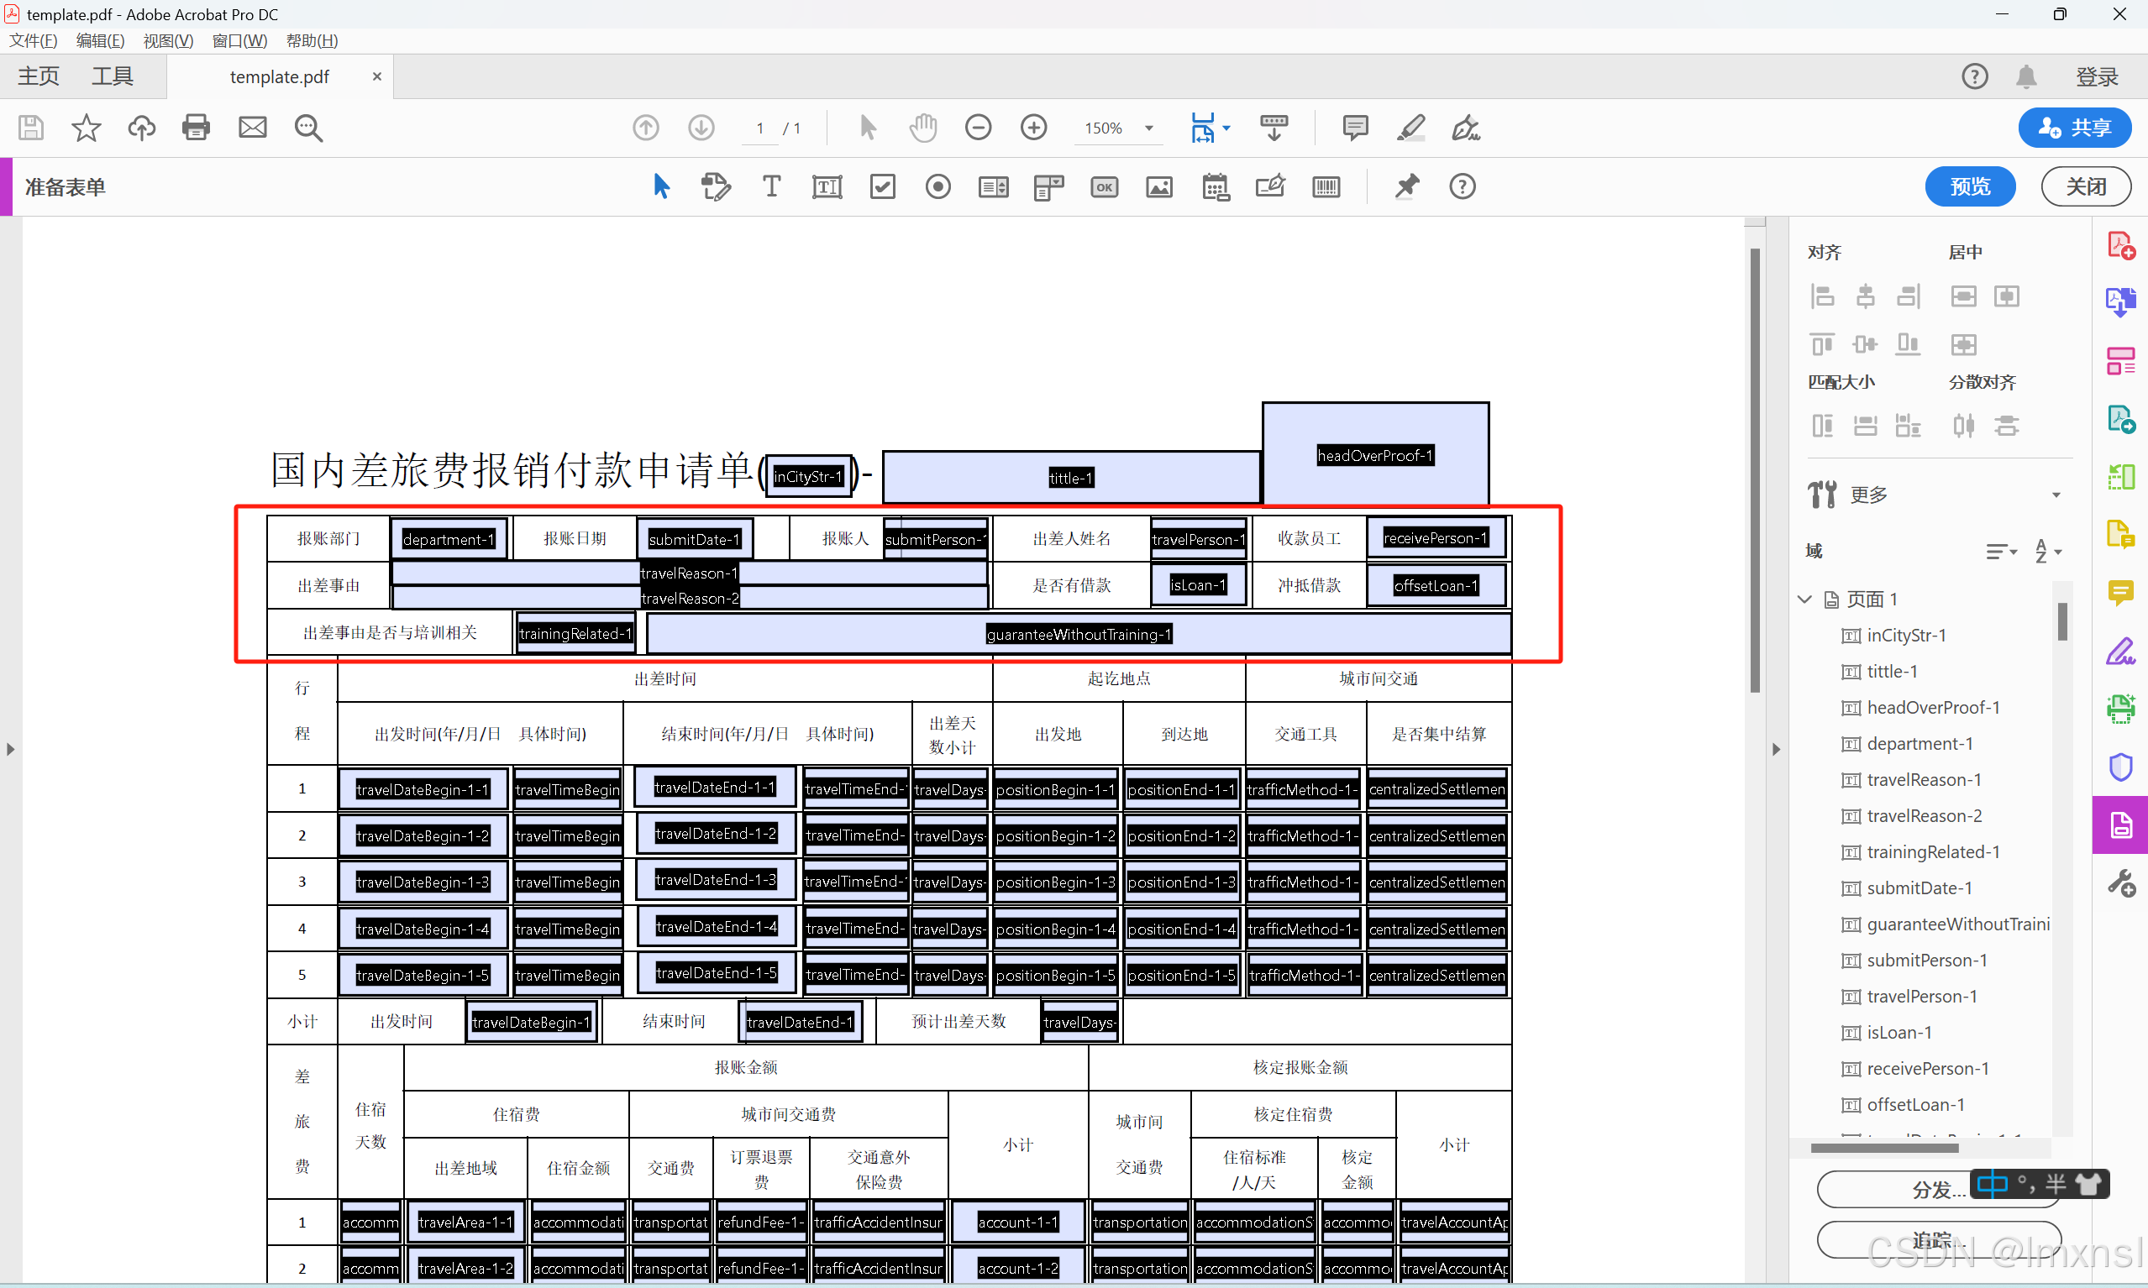Add a dropdown list field
Viewport: 2148px width, 1288px height.
point(1049,186)
